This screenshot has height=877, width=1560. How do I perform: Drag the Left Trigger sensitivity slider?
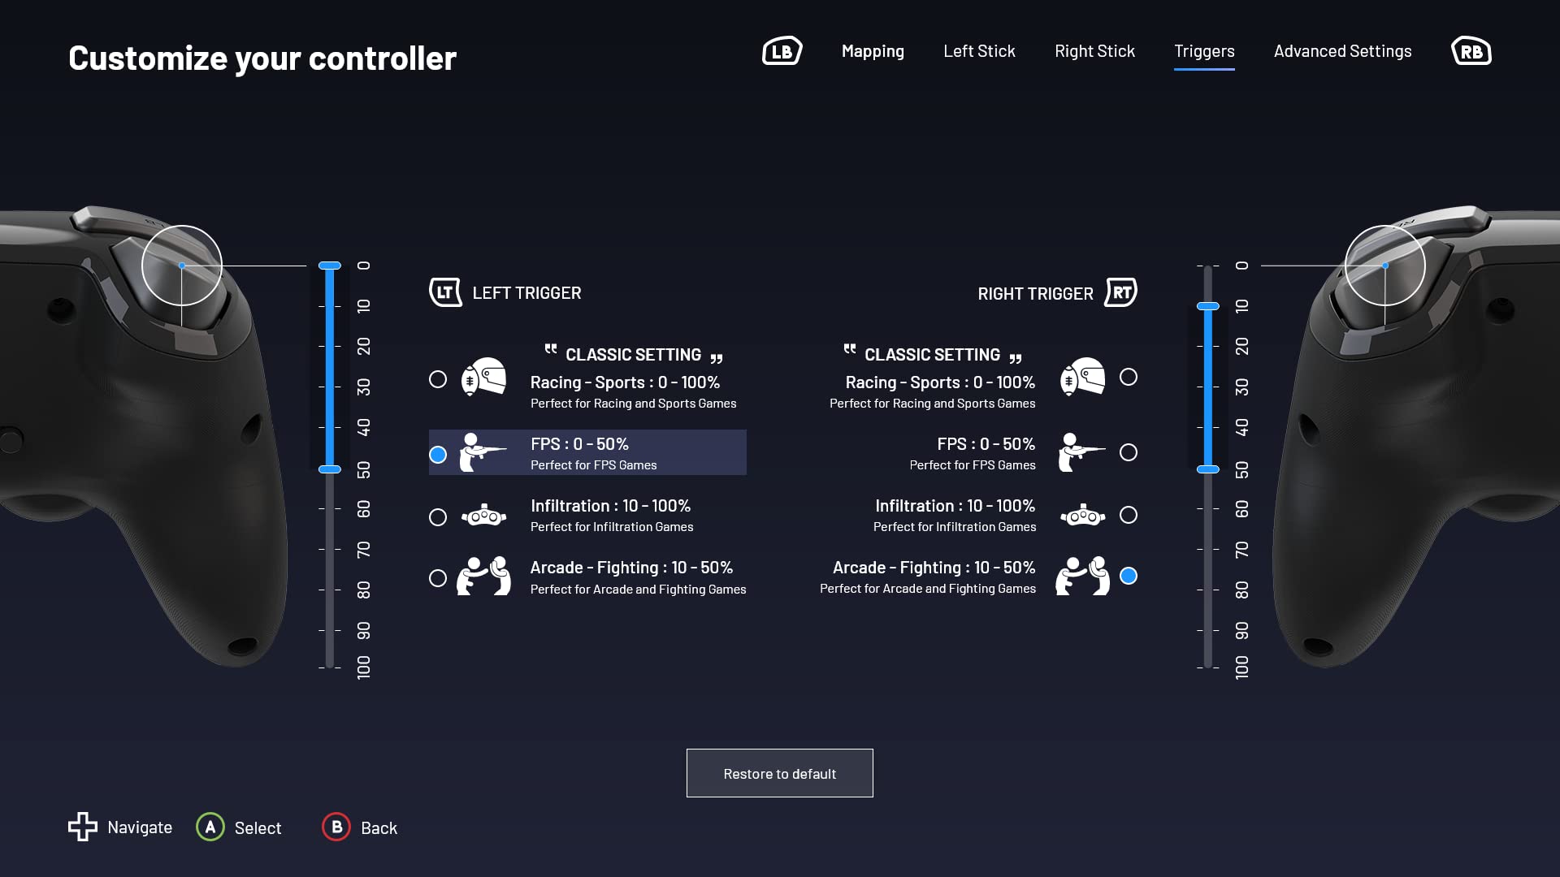329,469
